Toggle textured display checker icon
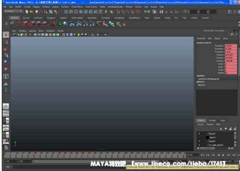The width and height of the screenshot is (240, 171). point(75,35)
